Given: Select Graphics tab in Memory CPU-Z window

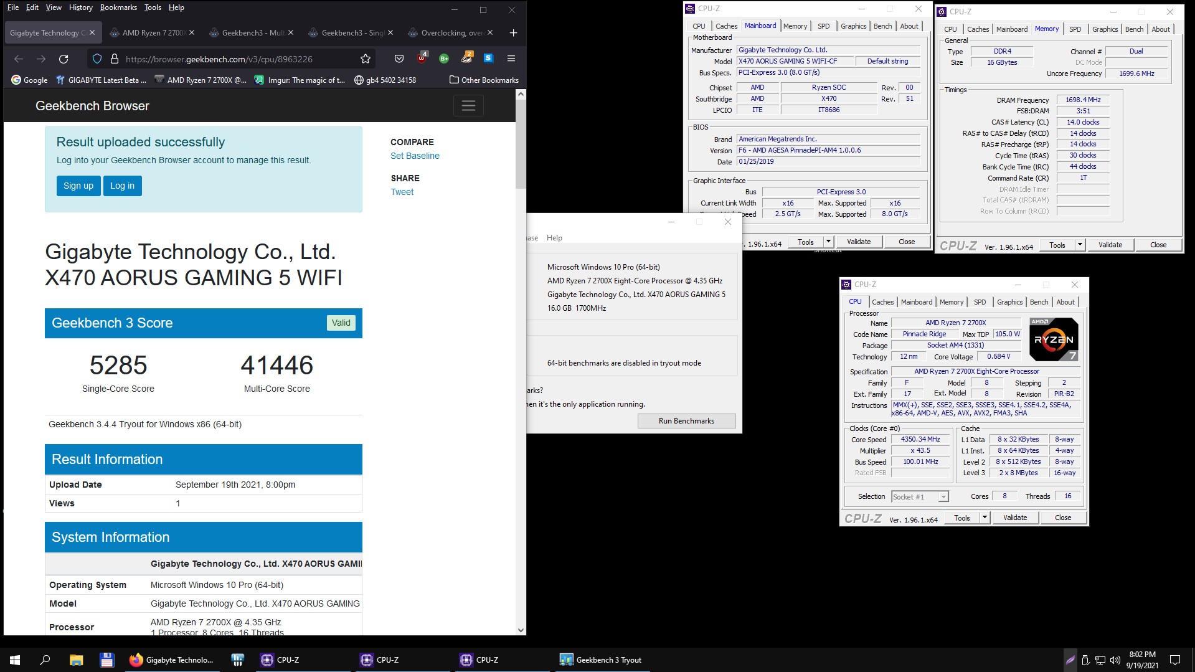Looking at the screenshot, I should pyautogui.click(x=1105, y=29).
